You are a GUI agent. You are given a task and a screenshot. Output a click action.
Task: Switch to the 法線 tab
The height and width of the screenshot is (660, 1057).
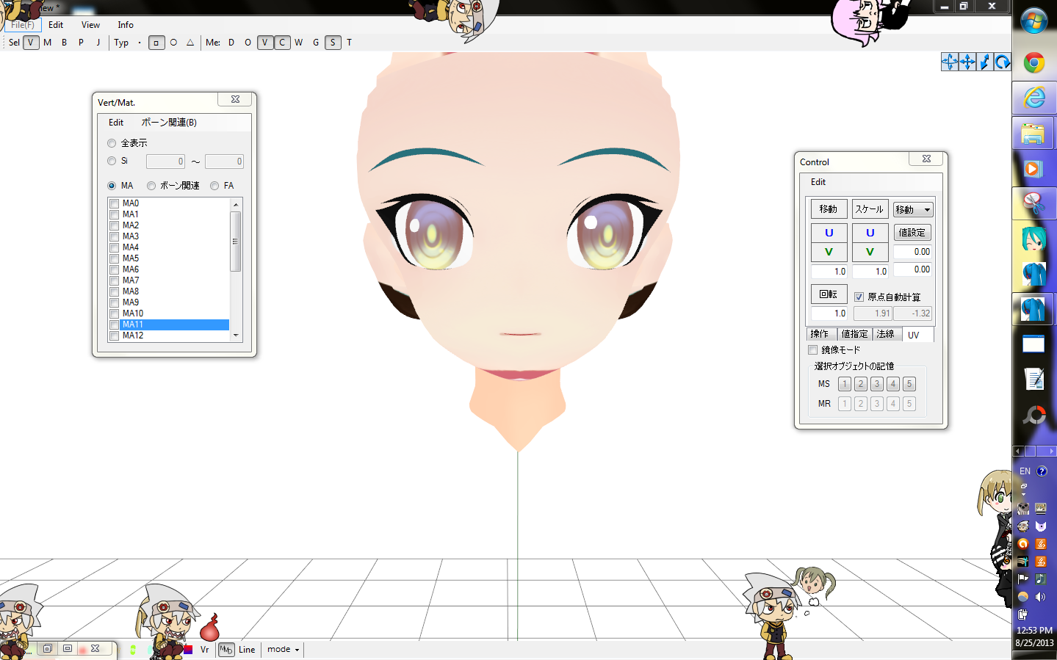[886, 334]
